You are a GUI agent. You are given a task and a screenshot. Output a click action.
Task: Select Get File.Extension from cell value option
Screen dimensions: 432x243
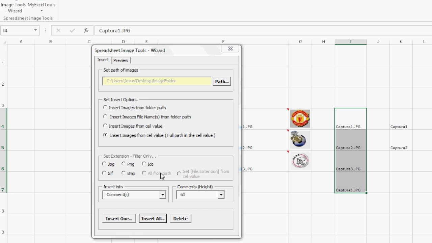[x=203, y=174]
